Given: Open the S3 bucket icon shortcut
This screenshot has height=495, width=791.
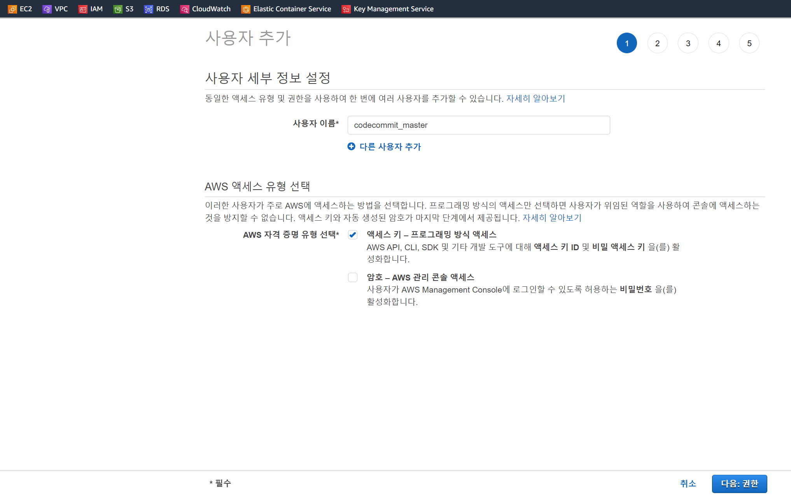Looking at the screenshot, I should point(117,9).
